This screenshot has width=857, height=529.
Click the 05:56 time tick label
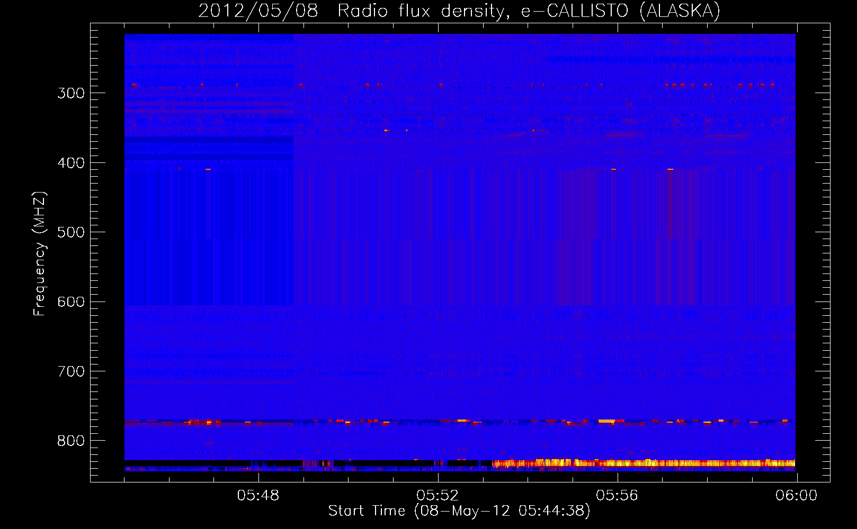(617, 496)
